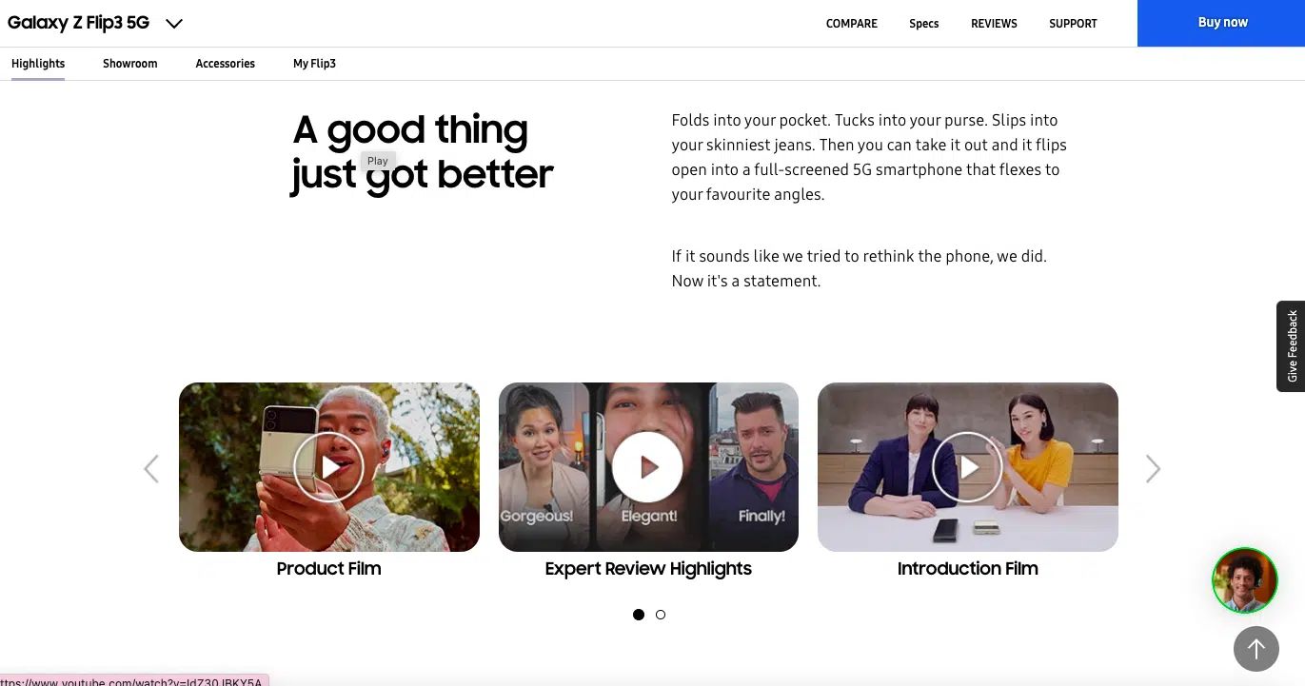Open the Accessories tab
The width and height of the screenshot is (1305, 686).
tap(225, 64)
